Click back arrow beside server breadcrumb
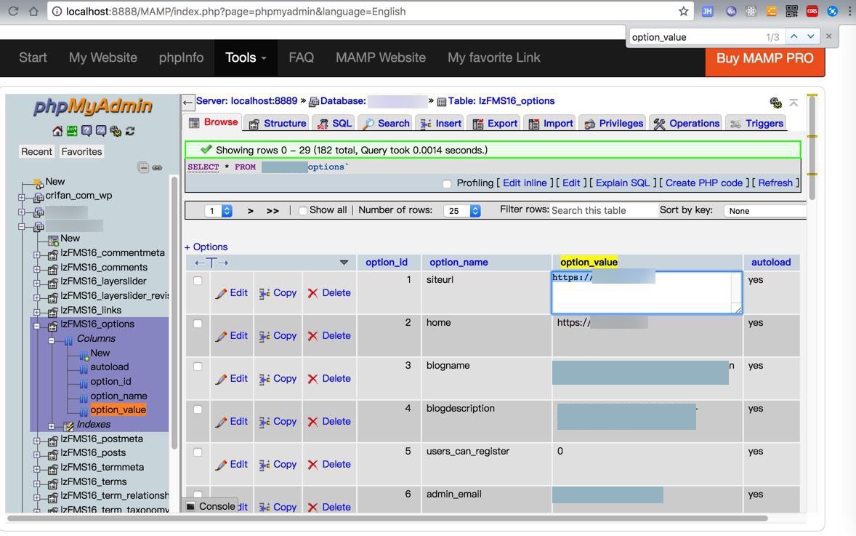The width and height of the screenshot is (856, 536). point(187,102)
